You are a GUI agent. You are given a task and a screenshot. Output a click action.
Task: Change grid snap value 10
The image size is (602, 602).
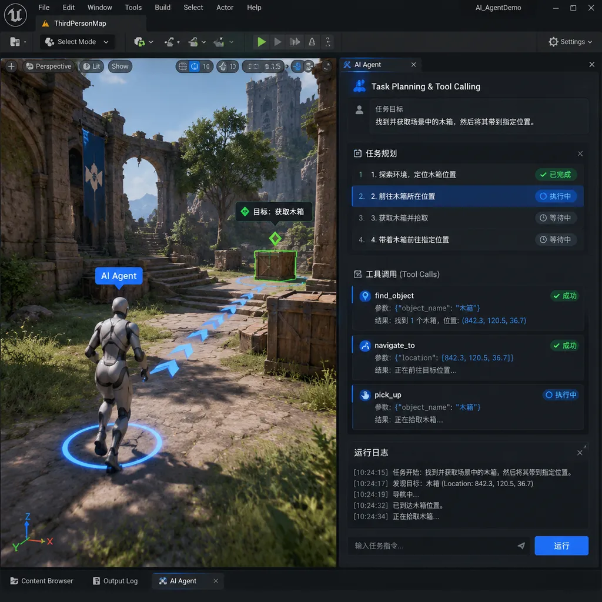coord(206,66)
